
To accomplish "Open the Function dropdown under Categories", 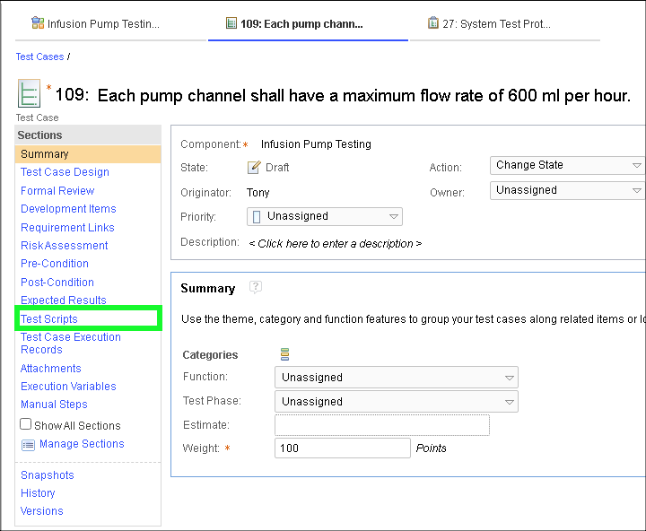I will 396,378.
